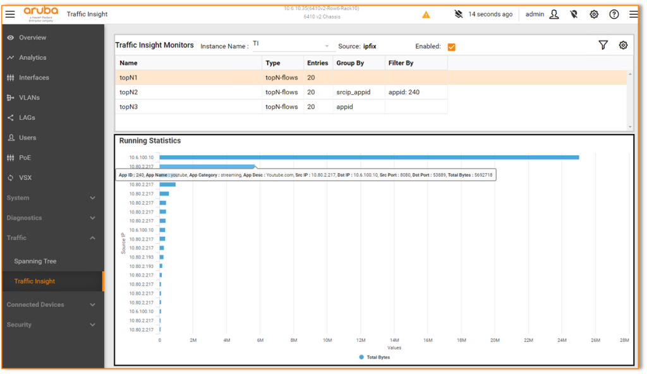Click the longest bar for 10.6.100.10
The width and height of the screenshot is (647, 374).
[x=369, y=157]
